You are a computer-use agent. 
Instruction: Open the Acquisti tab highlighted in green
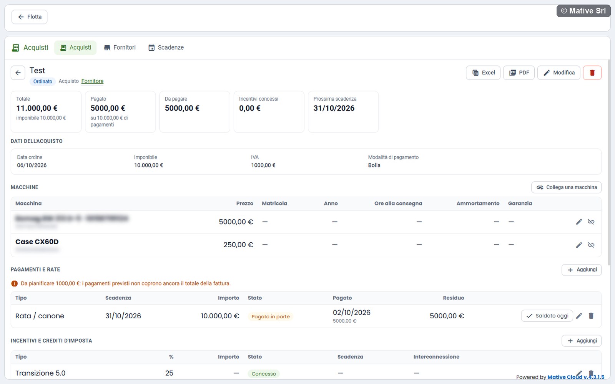(x=75, y=48)
